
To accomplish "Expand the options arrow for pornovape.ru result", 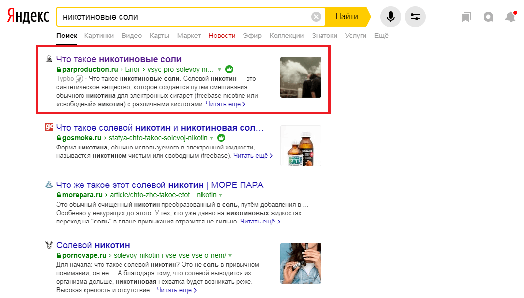I will (x=230, y=255).
